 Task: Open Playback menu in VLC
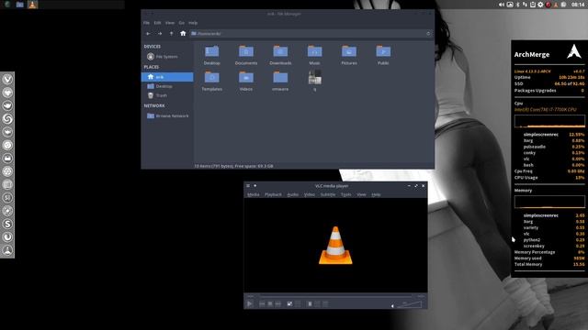click(x=273, y=194)
